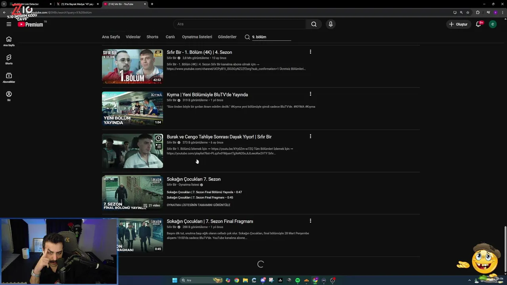Switch to the Gönderiler channel tab
Screen dimensions: 507x285
[227, 37]
